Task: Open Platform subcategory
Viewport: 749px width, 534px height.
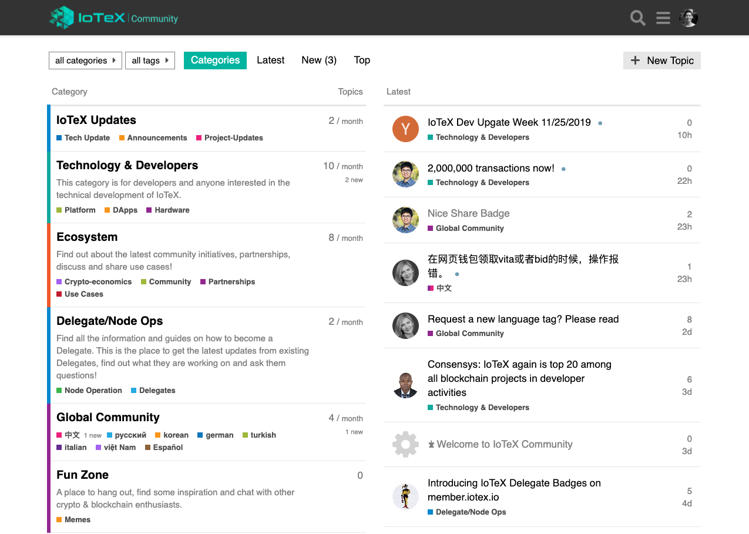Action: (x=76, y=210)
